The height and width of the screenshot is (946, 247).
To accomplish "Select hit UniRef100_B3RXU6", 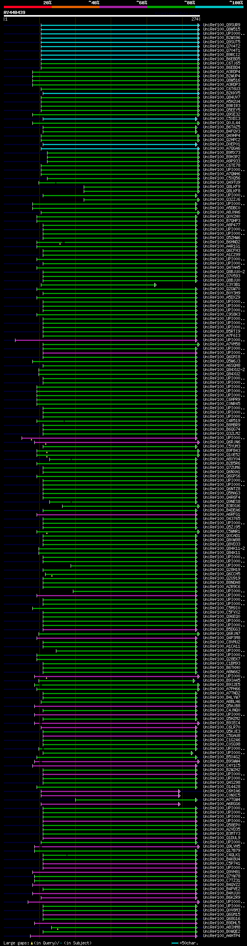I will pyautogui.click(x=222, y=506).
